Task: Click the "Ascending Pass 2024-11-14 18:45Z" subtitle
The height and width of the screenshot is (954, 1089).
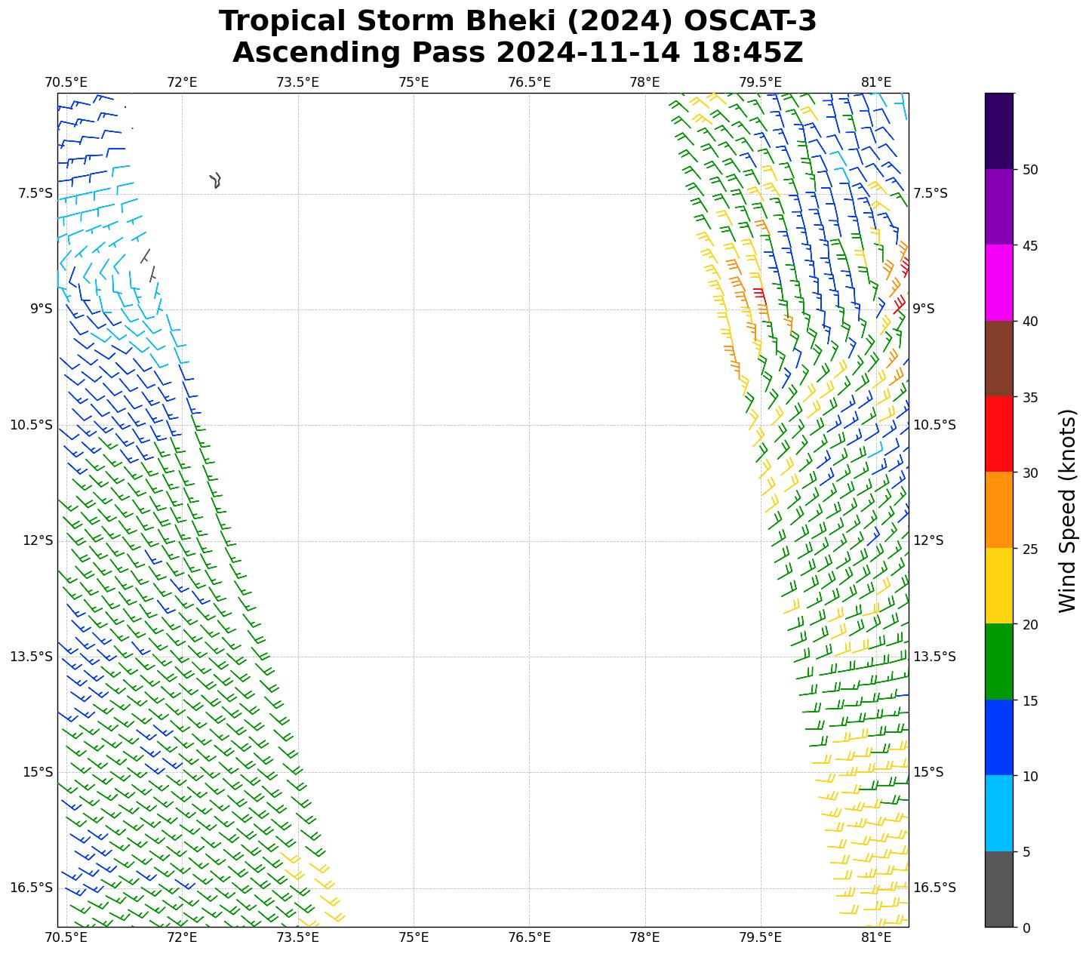Action: click(518, 53)
